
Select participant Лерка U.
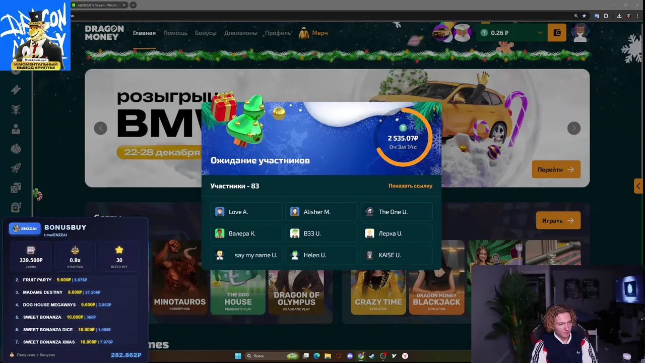tap(396, 233)
